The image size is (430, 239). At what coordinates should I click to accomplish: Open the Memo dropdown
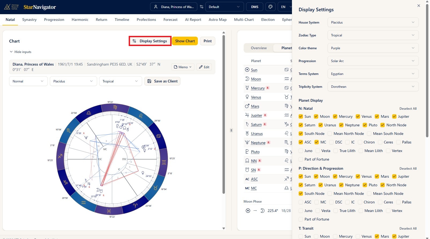[x=183, y=67]
